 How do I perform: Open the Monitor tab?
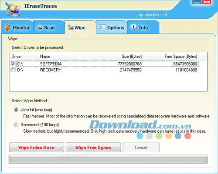(x=17, y=27)
